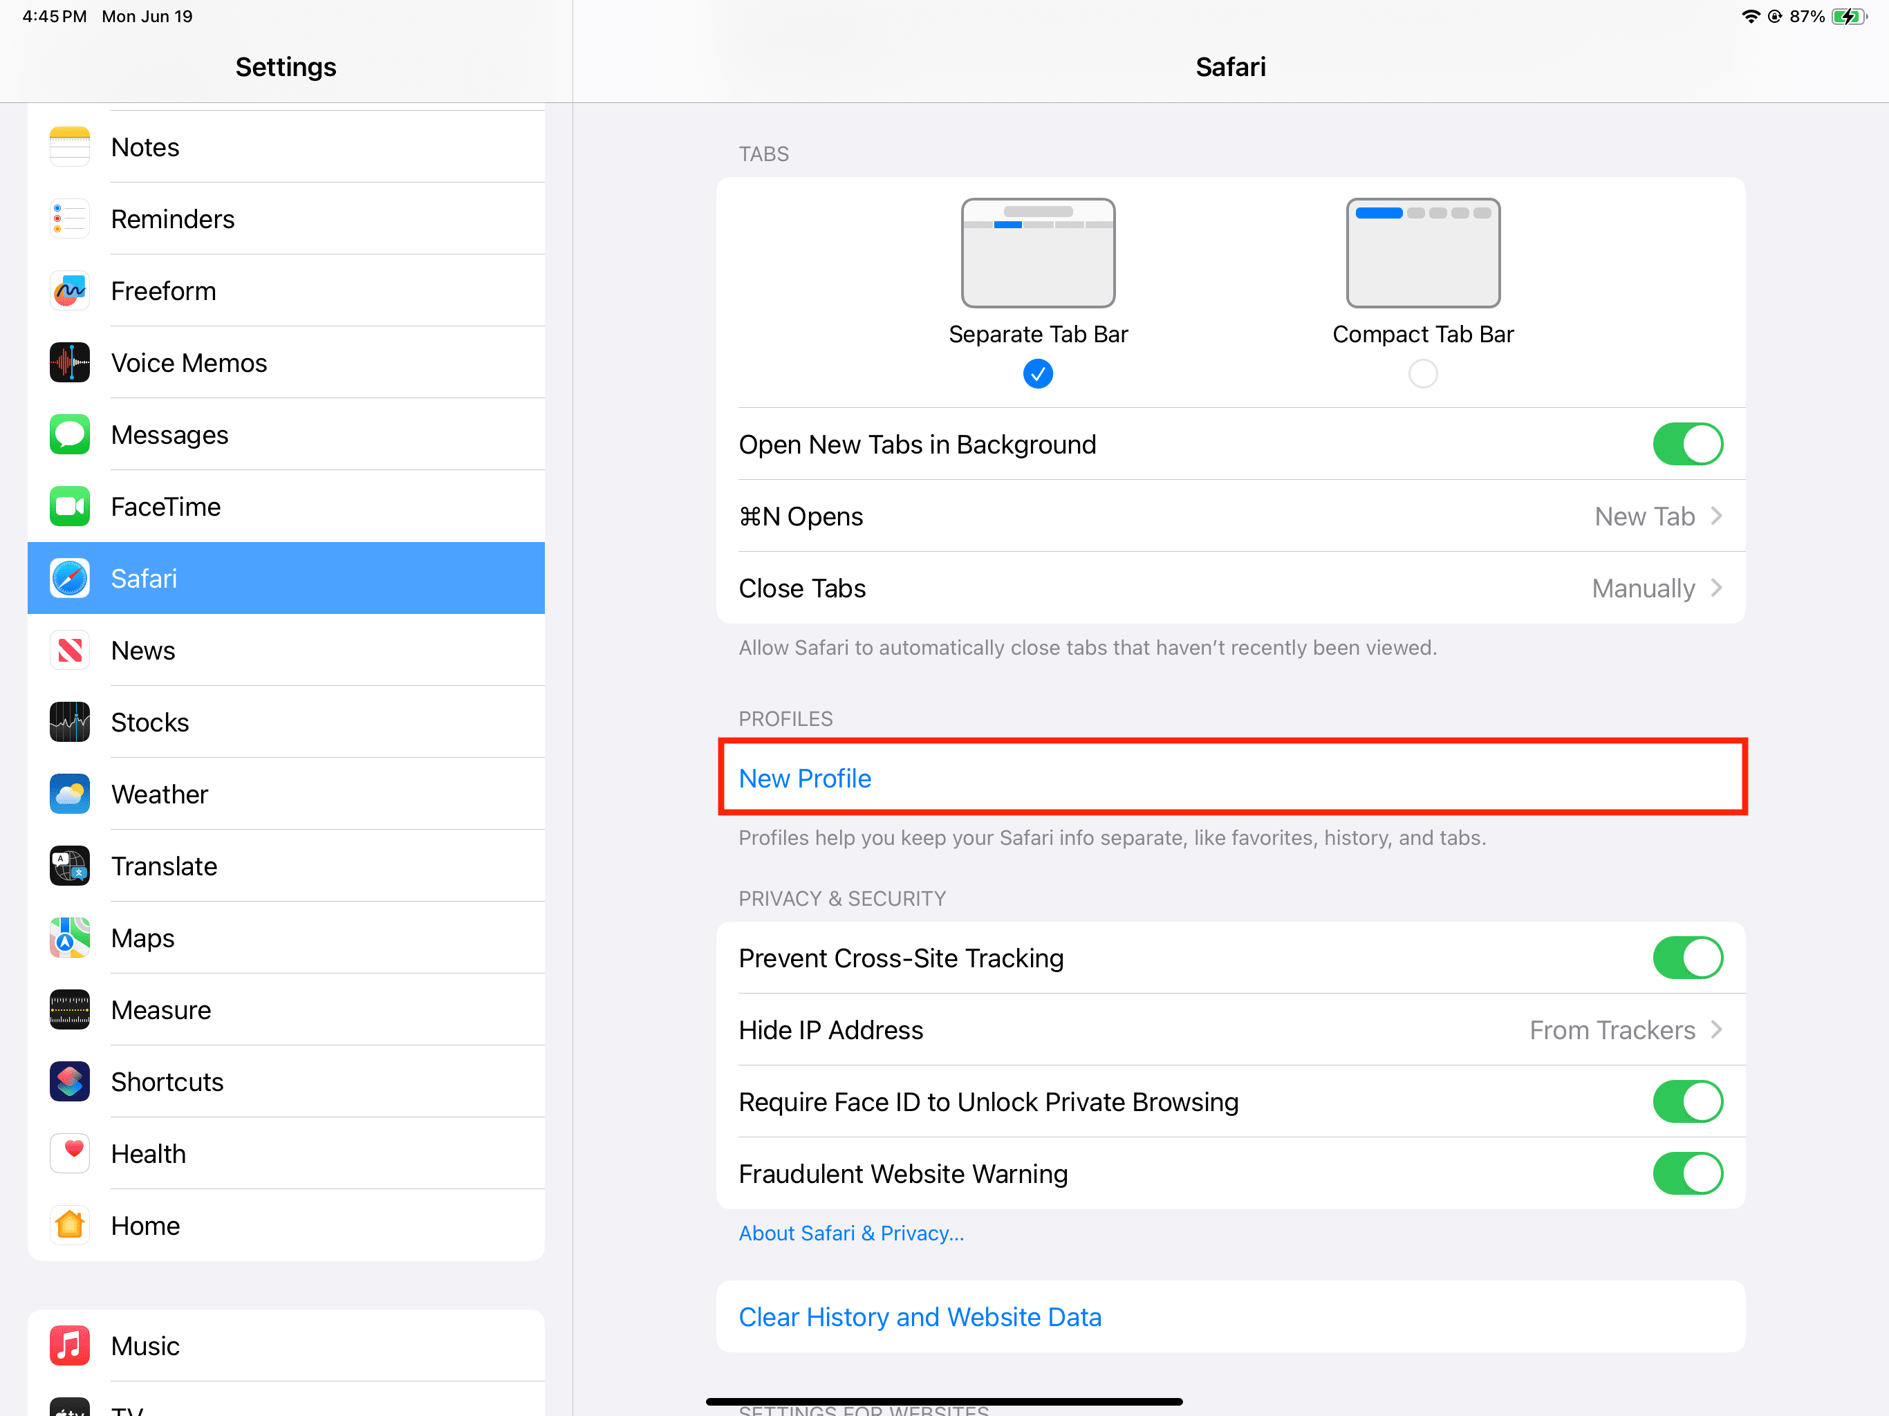
Task: Tap the Shortcuts app icon
Action: pos(69,1082)
